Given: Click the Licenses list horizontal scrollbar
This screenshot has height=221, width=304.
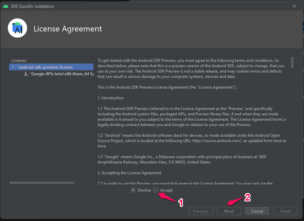Looking at the screenshot, I should pos(42,183).
